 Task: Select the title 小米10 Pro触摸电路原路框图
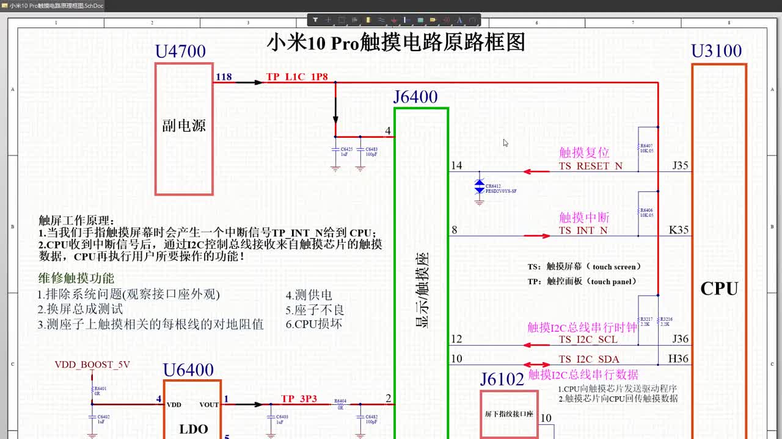[396, 43]
